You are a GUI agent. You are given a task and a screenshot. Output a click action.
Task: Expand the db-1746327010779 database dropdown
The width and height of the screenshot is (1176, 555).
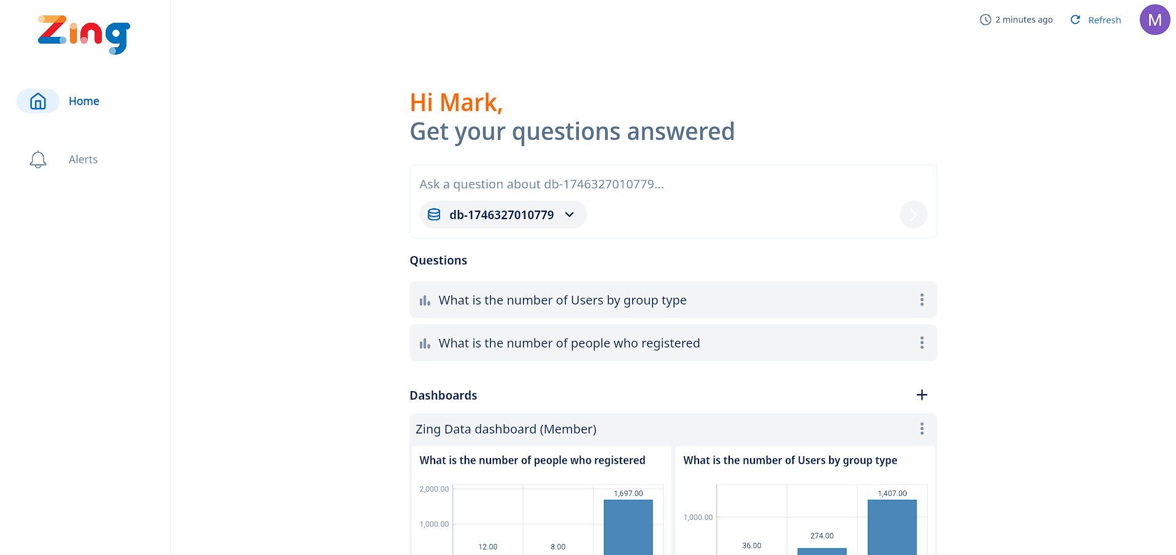click(x=569, y=214)
